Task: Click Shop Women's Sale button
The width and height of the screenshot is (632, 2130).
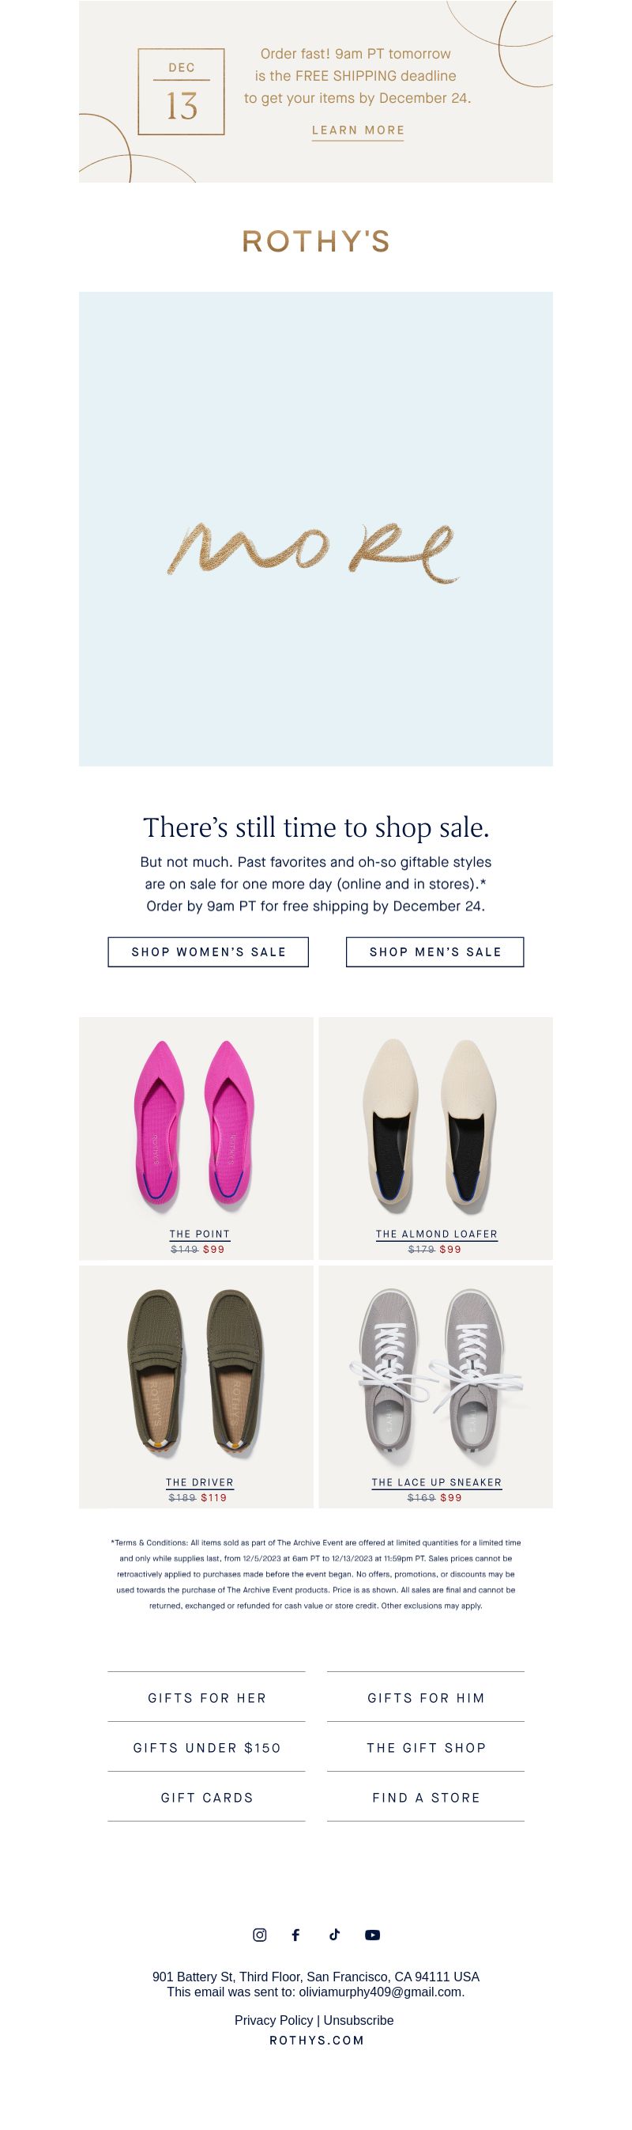Action: [x=209, y=952]
